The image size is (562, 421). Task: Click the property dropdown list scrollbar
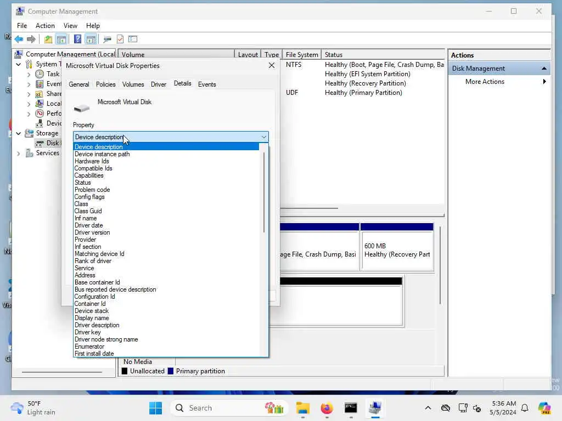pos(264,192)
